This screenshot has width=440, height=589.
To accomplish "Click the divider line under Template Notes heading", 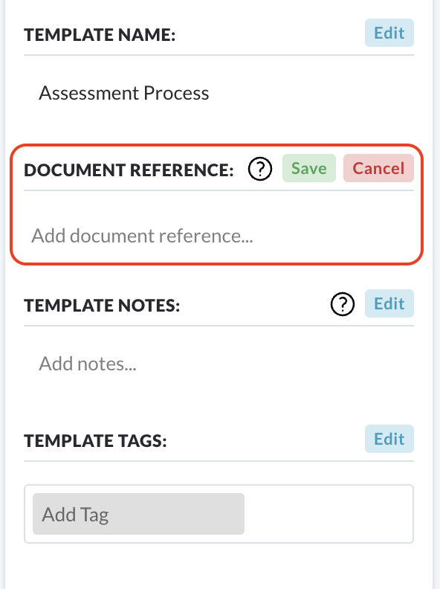I will (x=219, y=326).
